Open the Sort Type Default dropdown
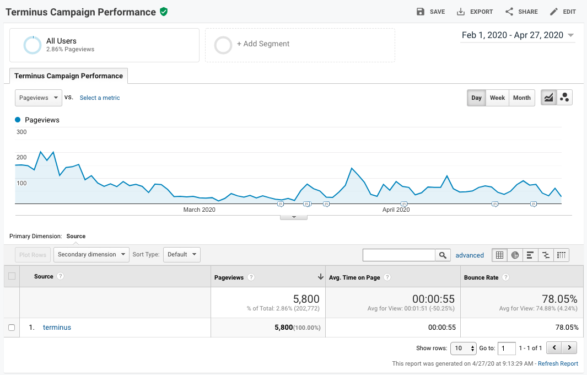Screen dimensions: 587x375 pos(182,255)
